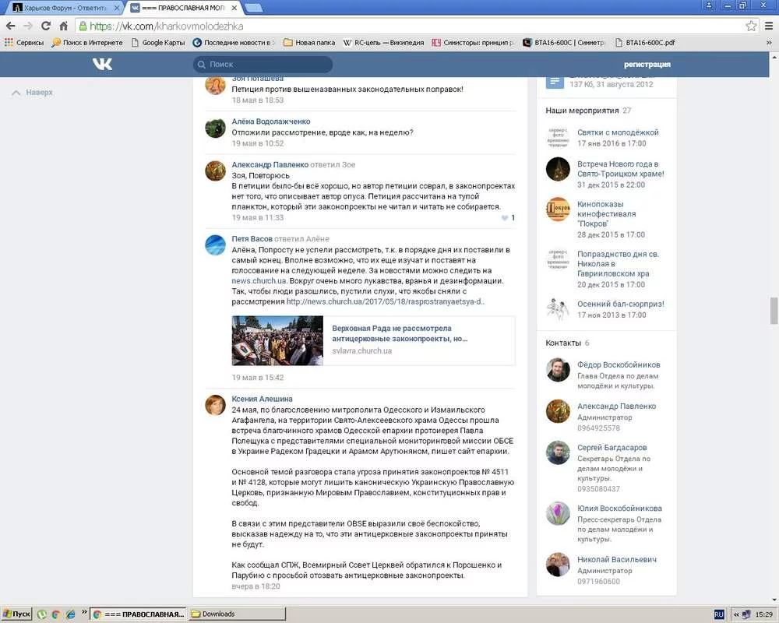The height and width of the screenshot is (623, 779).
Task: Open Петя Васов's profile name link
Action: coord(252,239)
